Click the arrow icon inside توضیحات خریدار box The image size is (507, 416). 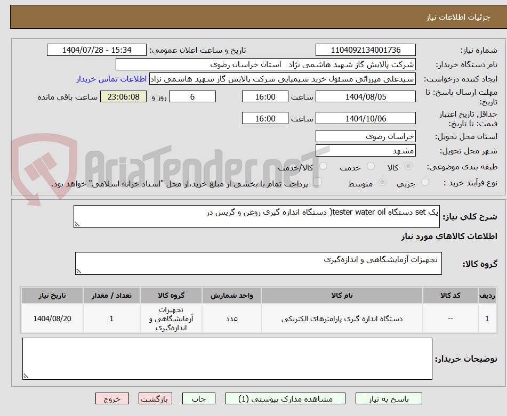[26, 374]
